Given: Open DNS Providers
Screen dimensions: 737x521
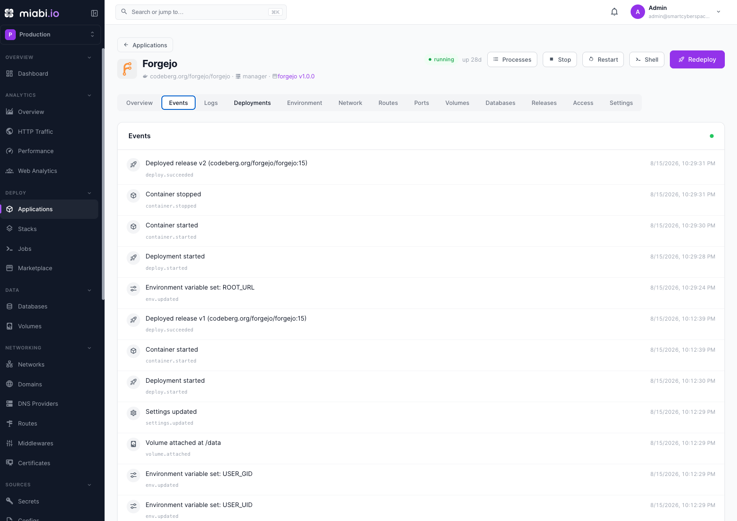Looking at the screenshot, I should click(x=49, y=404).
